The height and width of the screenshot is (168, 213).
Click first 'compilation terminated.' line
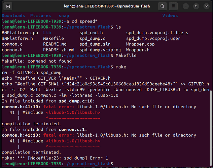point(32,124)
